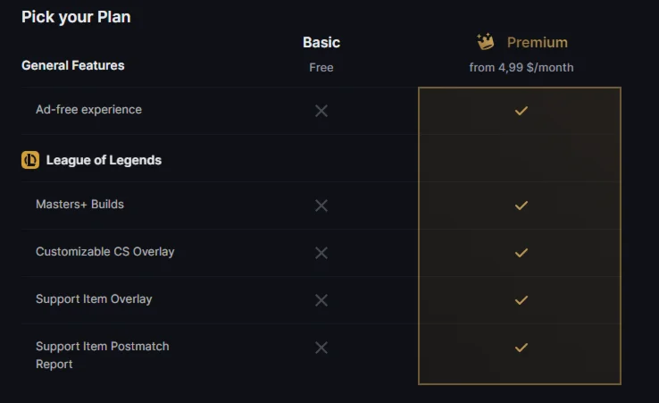Click the Premium checkmark for Support Item Postmatch Report
Image resolution: width=659 pixels, height=403 pixels.
tap(521, 348)
